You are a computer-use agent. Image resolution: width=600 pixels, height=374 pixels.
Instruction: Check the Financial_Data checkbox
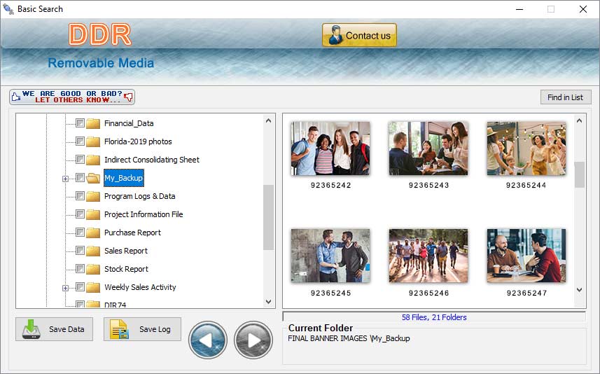pyautogui.click(x=80, y=123)
